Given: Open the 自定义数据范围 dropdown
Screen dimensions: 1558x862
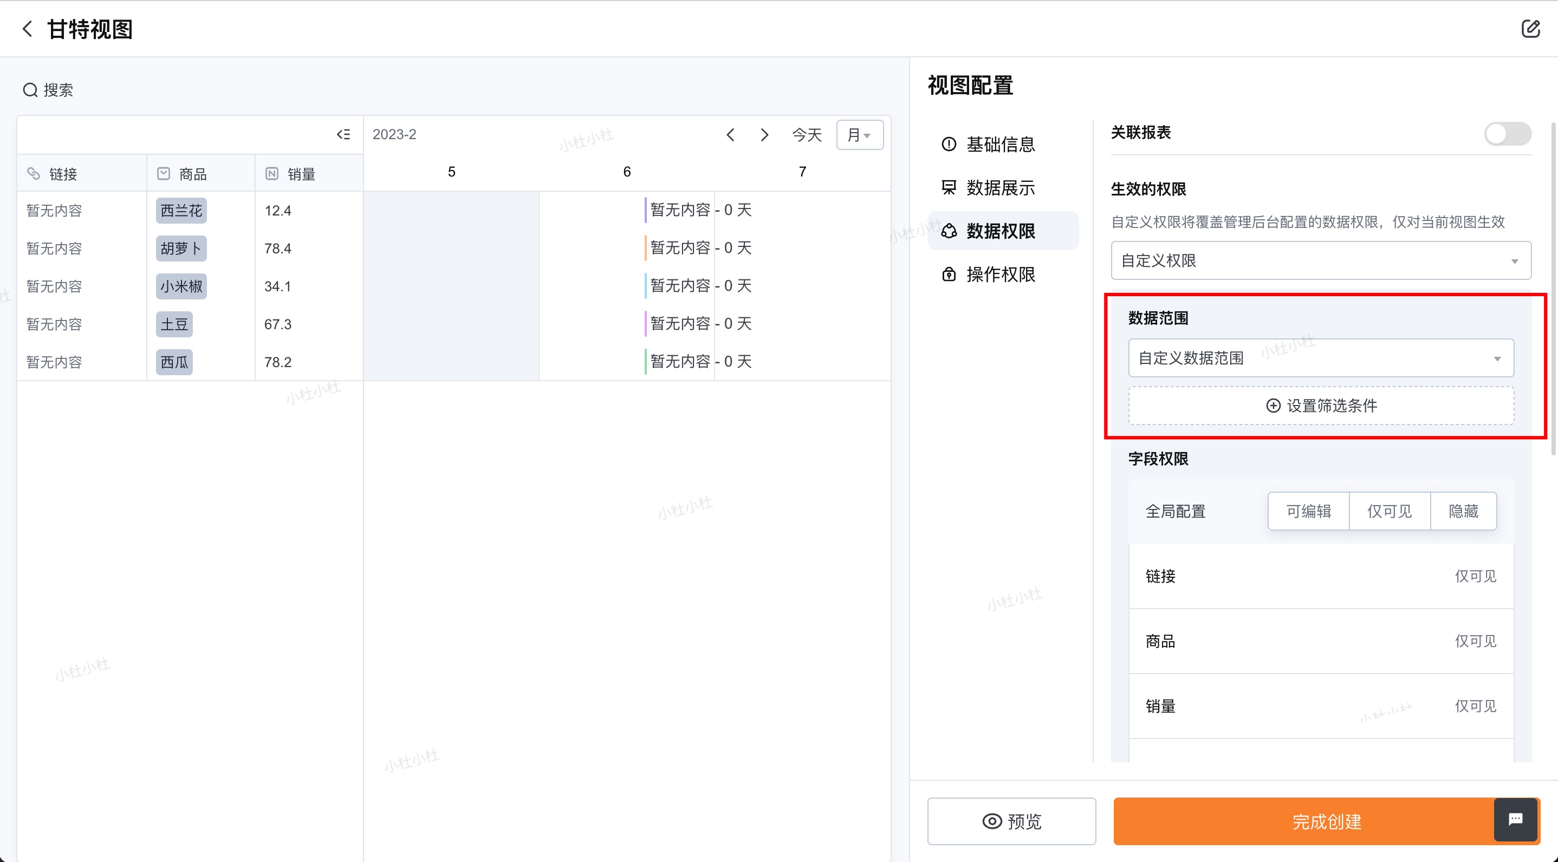Looking at the screenshot, I should [x=1321, y=358].
